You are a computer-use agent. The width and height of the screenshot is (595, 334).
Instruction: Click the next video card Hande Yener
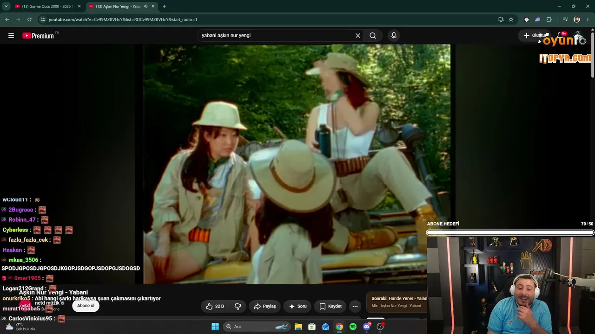click(x=397, y=302)
